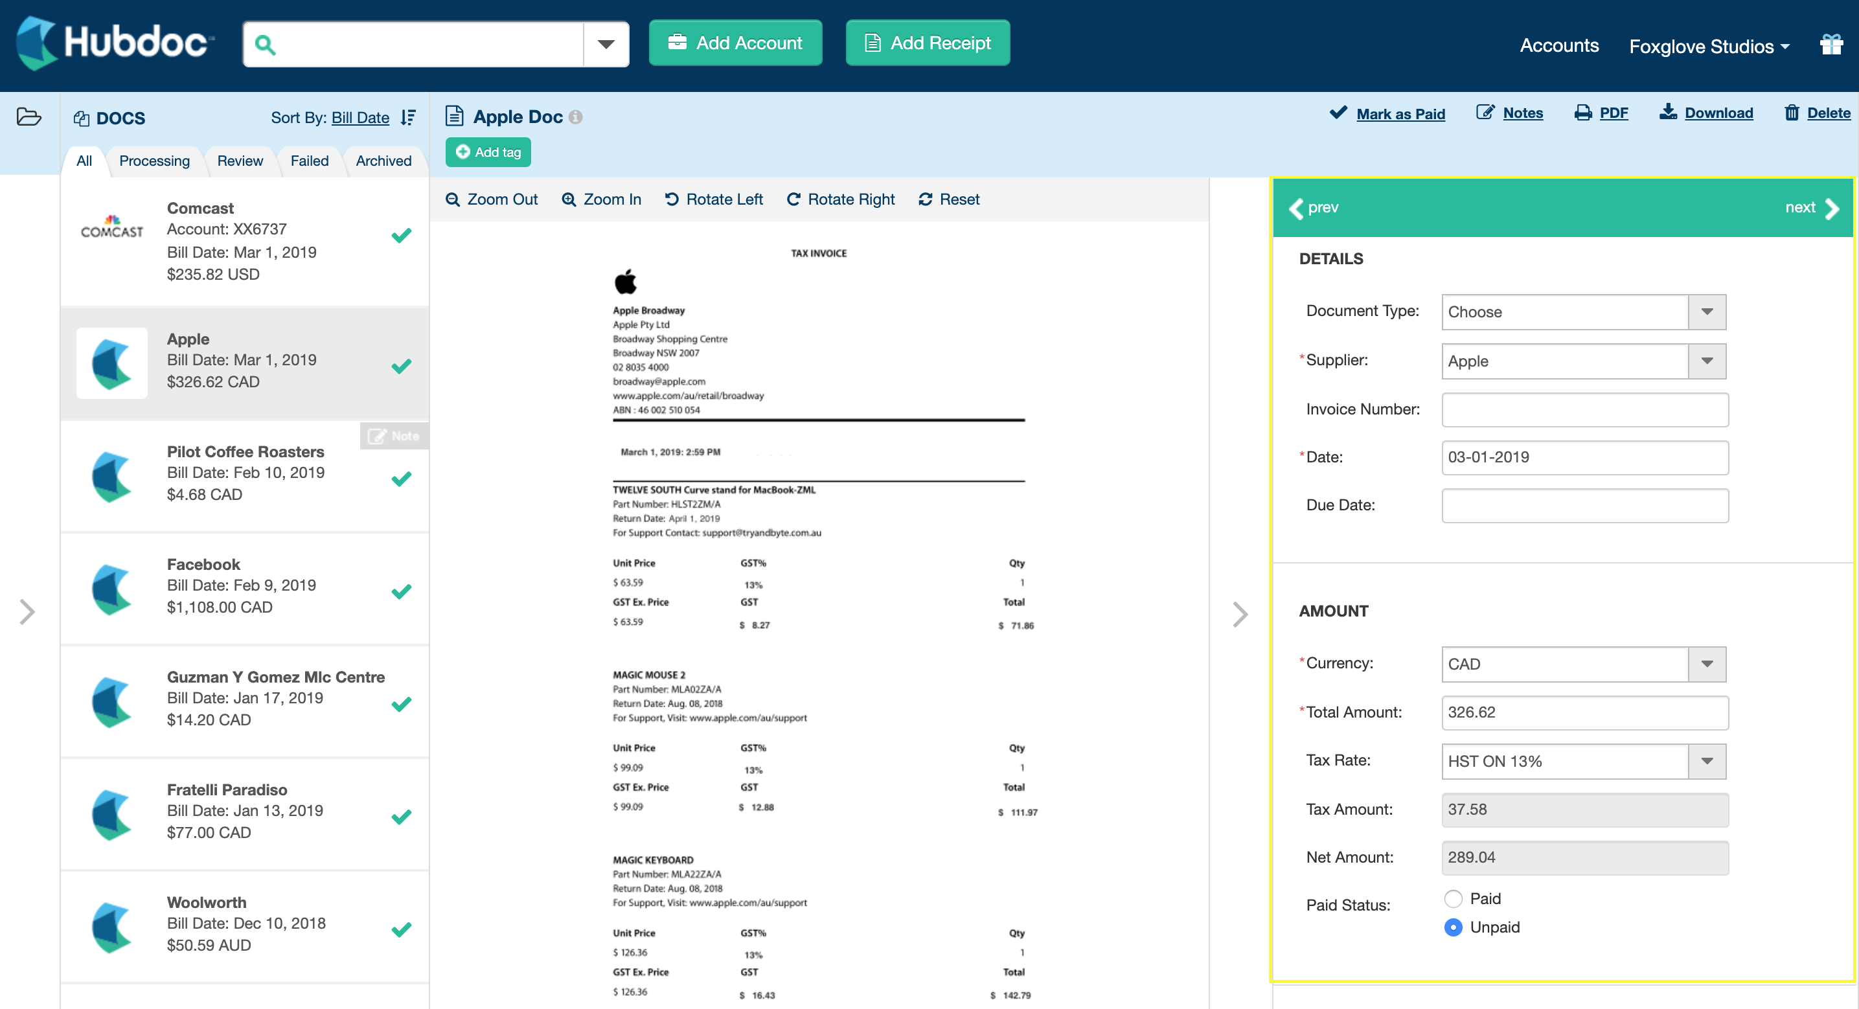The image size is (1859, 1009).
Task: Click the search magnifier icon
Action: (265, 45)
